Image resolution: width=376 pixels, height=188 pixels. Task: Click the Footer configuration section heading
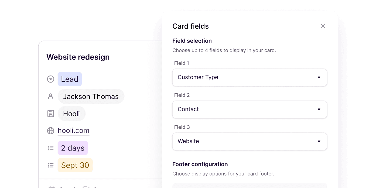point(200,164)
